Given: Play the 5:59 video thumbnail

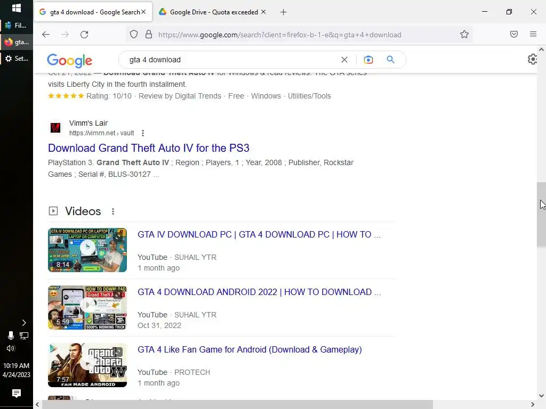Looking at the screenshot, I should (87, 307).
